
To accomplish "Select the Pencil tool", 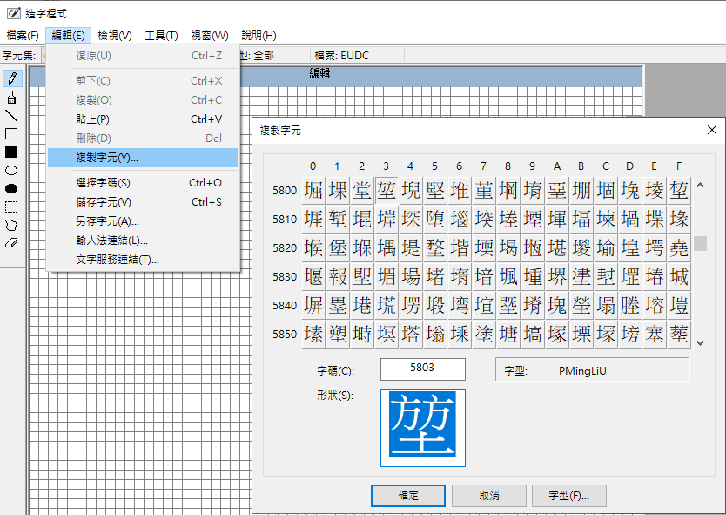I will click(x=12, y=78).
